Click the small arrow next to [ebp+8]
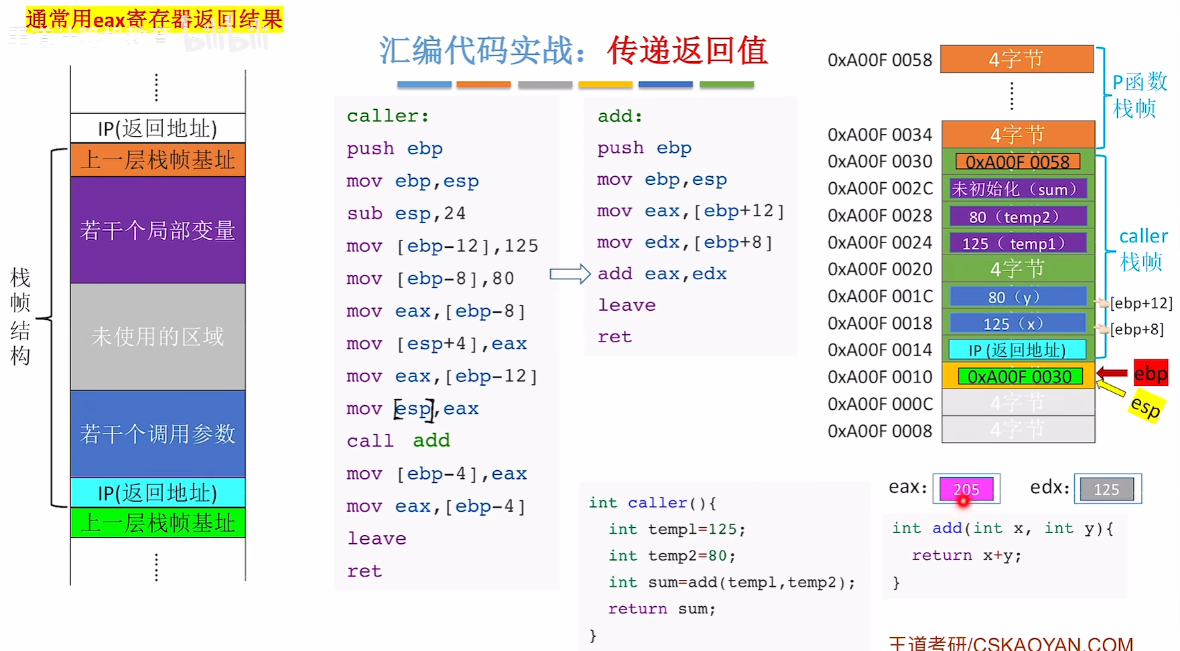 pyautogui.click(x=1101, y=329)
